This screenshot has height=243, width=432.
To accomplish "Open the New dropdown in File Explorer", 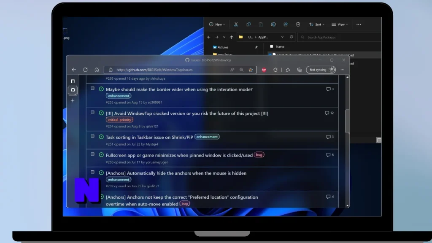I will click(217, 24).
